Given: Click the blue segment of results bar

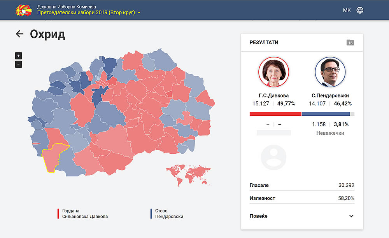Looking at the screenshot, I should click(x=326, y=114).
